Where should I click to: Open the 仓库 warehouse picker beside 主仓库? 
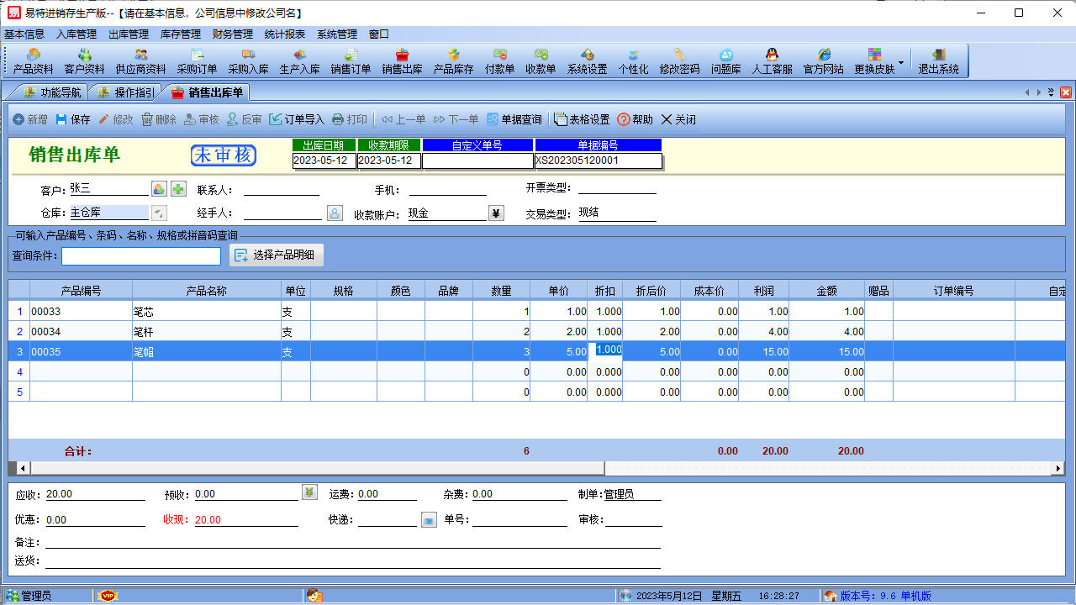point(158,213)
